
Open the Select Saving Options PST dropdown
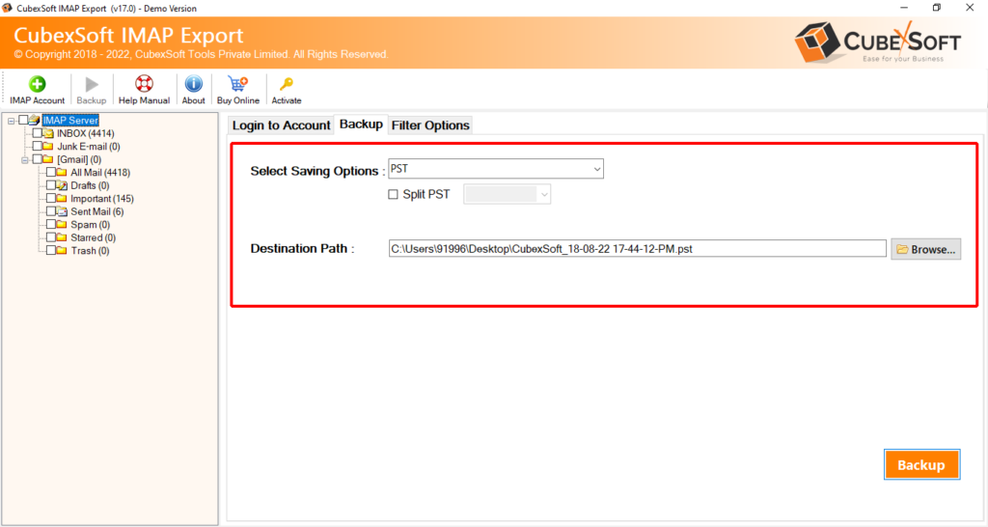[x=496, y=169]
